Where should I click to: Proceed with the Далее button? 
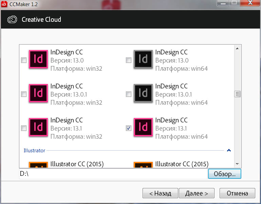coord(197,193)
